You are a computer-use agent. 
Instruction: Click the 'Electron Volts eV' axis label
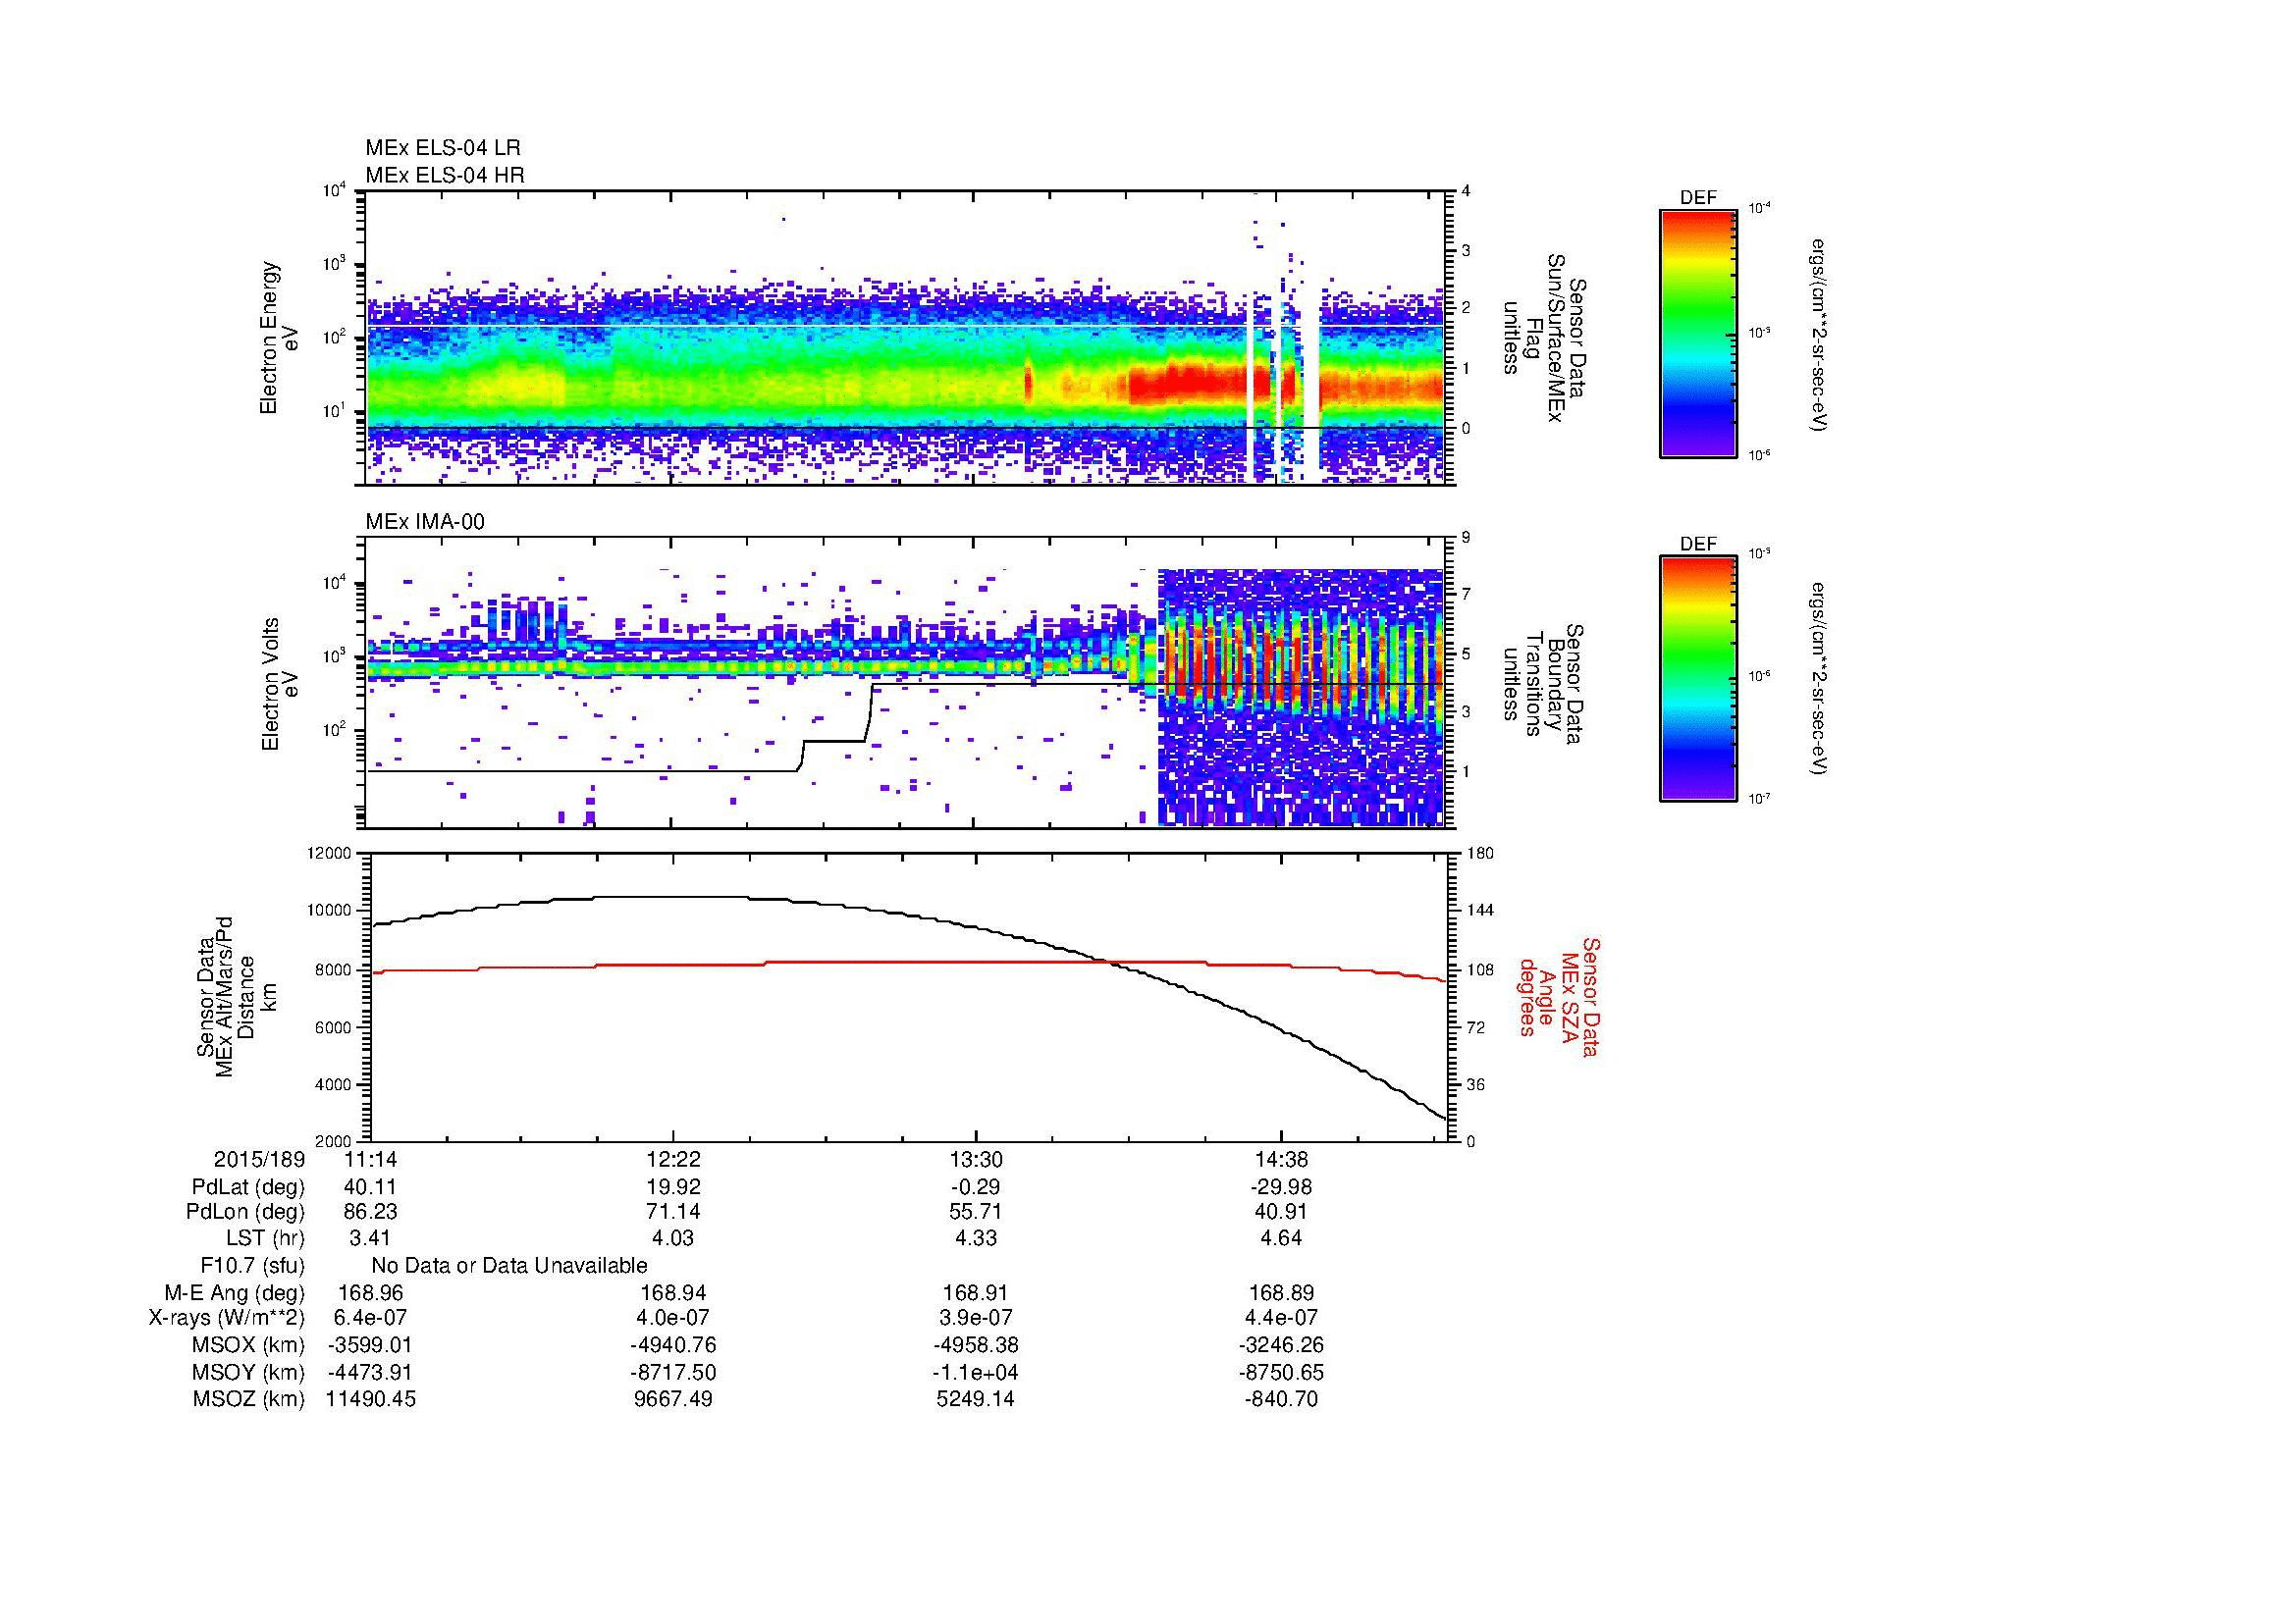tap(280, 684)
